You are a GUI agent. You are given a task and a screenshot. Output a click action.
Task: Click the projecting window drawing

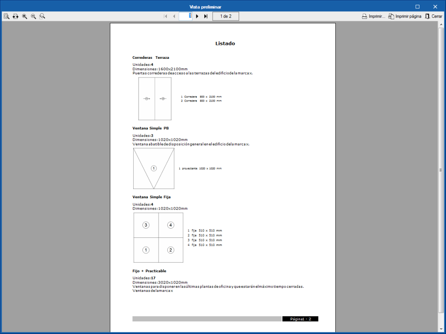tap(154, 169)
